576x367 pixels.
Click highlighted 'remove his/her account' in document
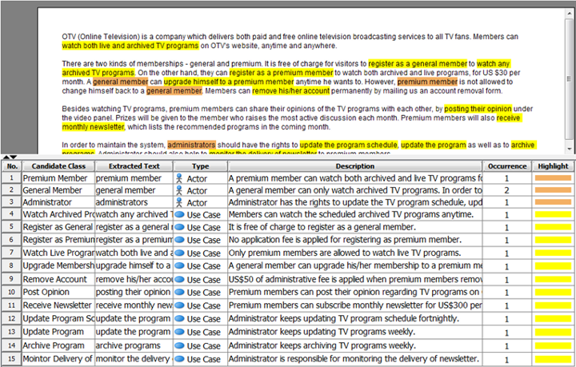(x=291, y=90)
